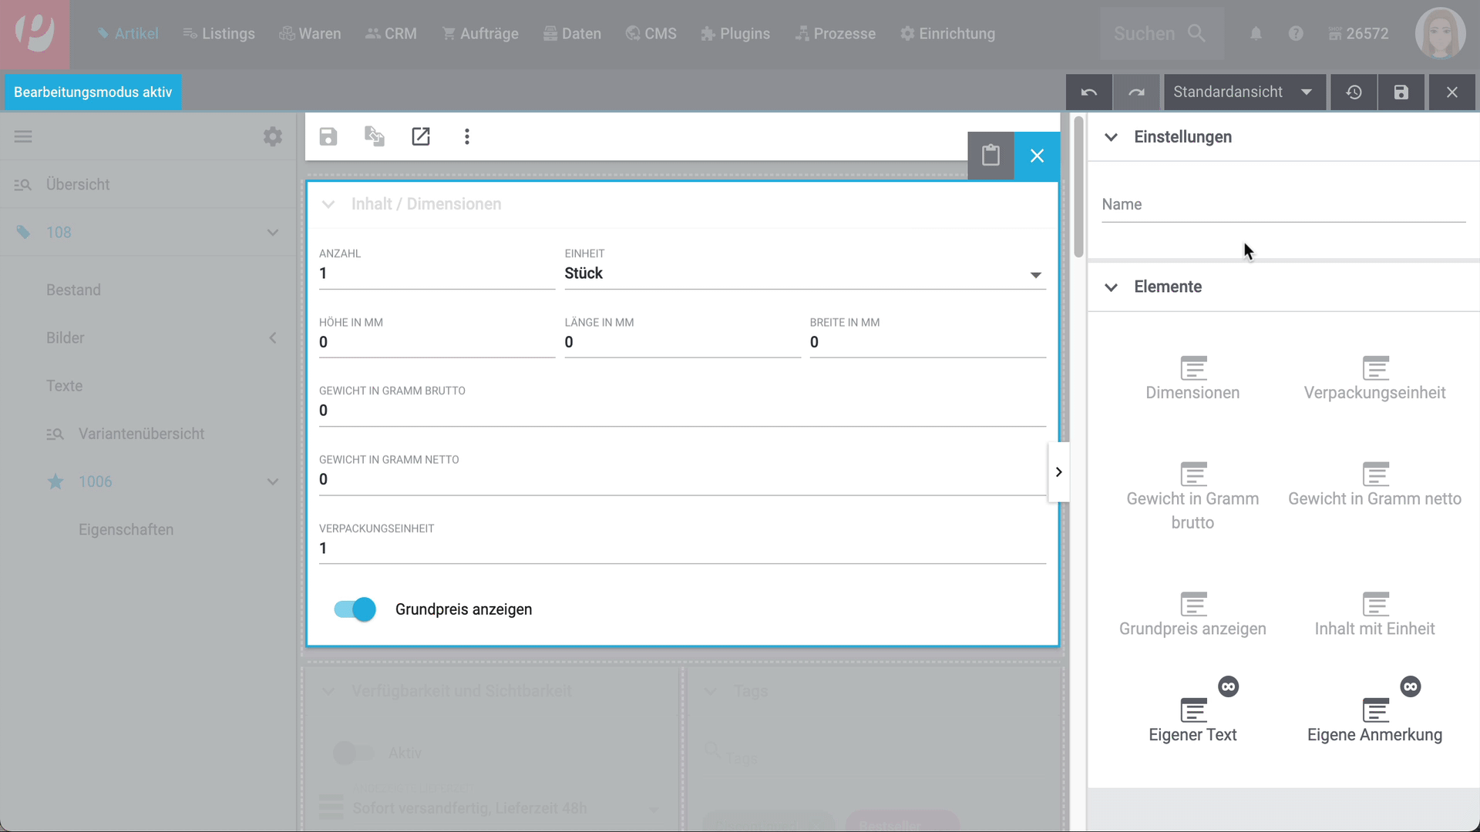The height and width of the screenshot is (832, 1480).
Task: Open Variantenübersicht in the sidebar
Action: click(x=141, y=434)
